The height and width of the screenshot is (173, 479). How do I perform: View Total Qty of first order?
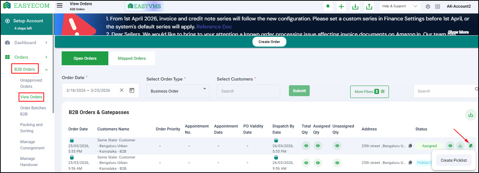pyautogui.click(x=306, y=146)
